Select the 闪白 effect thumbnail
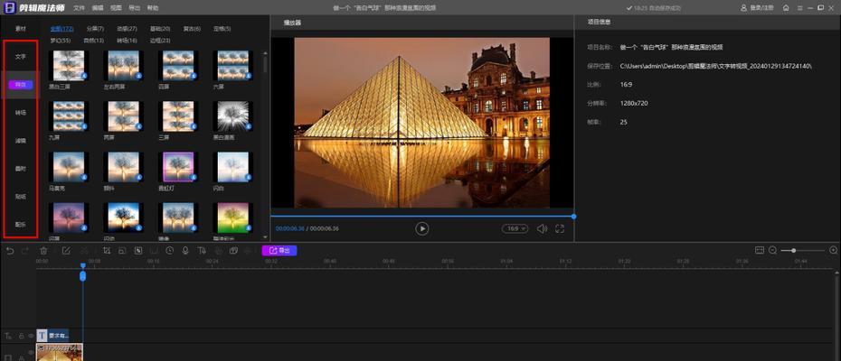 pos(232,167)
